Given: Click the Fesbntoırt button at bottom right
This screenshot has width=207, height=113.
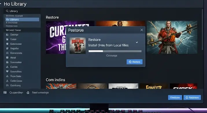Looking at the screenshot, I should (192, 98).
